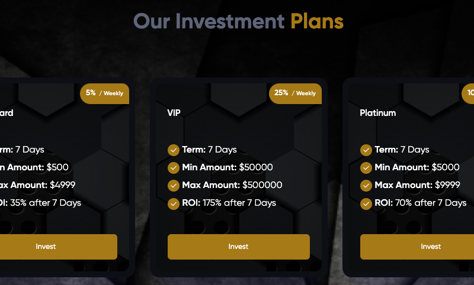Select the Platinum plan title

(x=377, y=113)
